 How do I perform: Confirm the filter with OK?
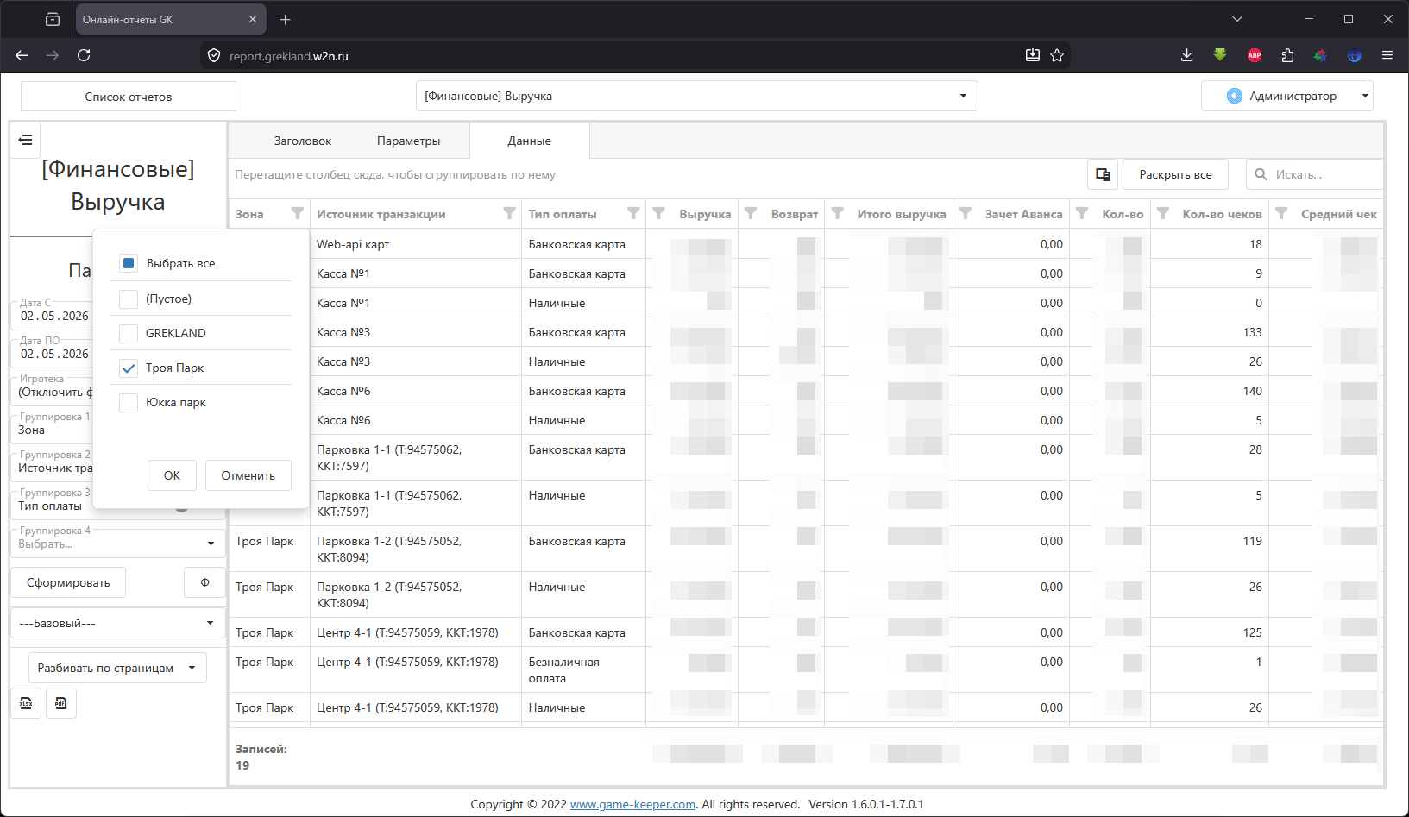[172, 475]
